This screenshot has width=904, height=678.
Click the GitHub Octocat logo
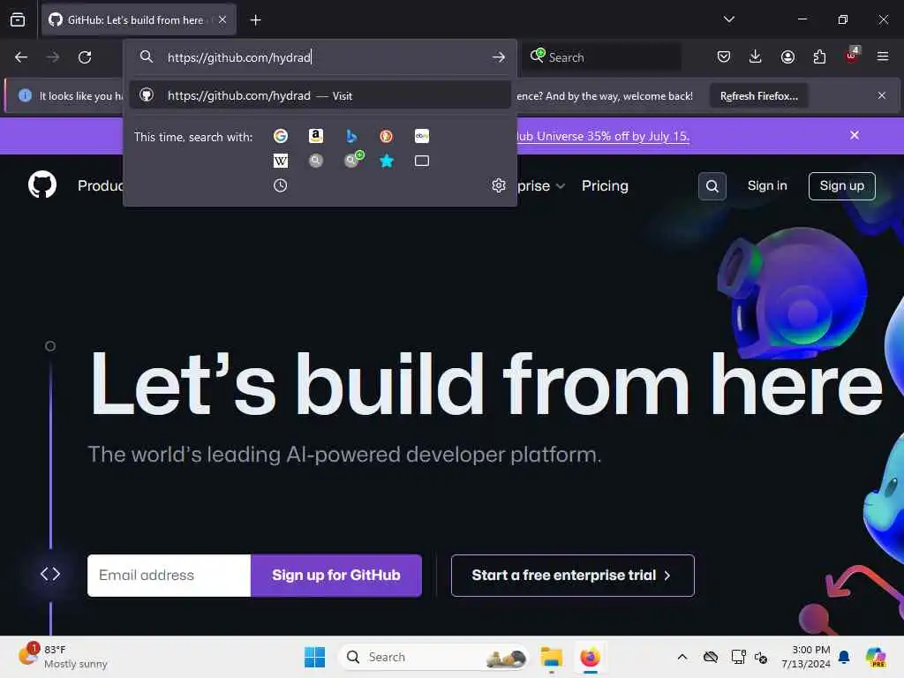[x=42, y=185]
